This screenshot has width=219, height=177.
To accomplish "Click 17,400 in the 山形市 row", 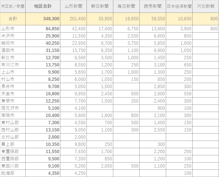I will pos(100,29).
